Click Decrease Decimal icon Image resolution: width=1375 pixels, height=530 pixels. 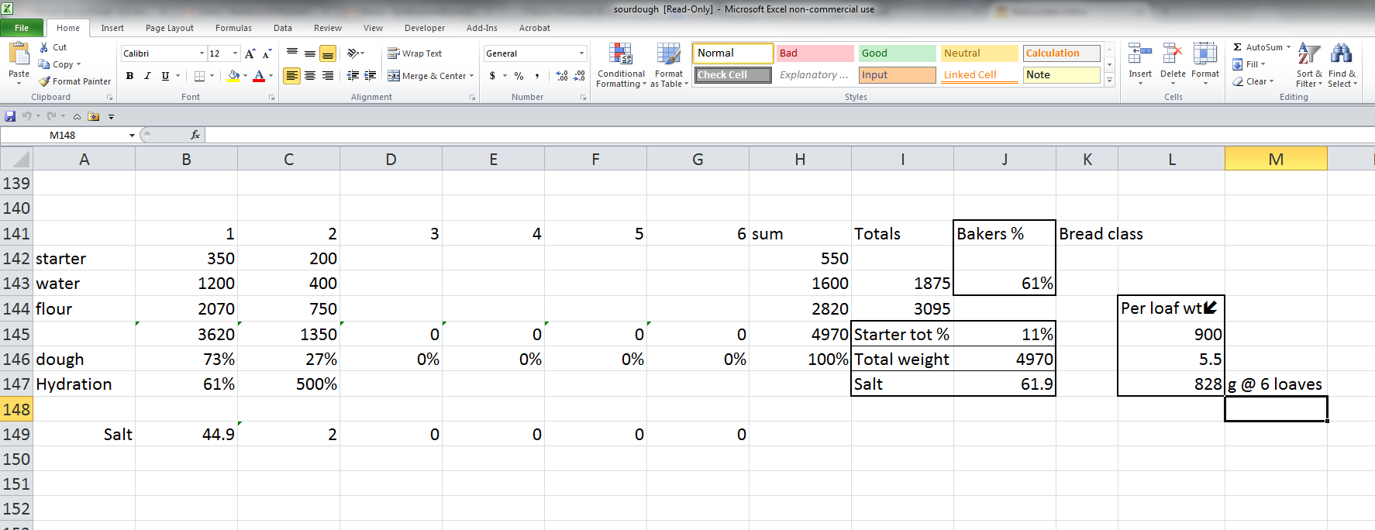coord(579,76)
